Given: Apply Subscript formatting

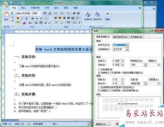Looking at the screenshot, I should coord(37,18).
